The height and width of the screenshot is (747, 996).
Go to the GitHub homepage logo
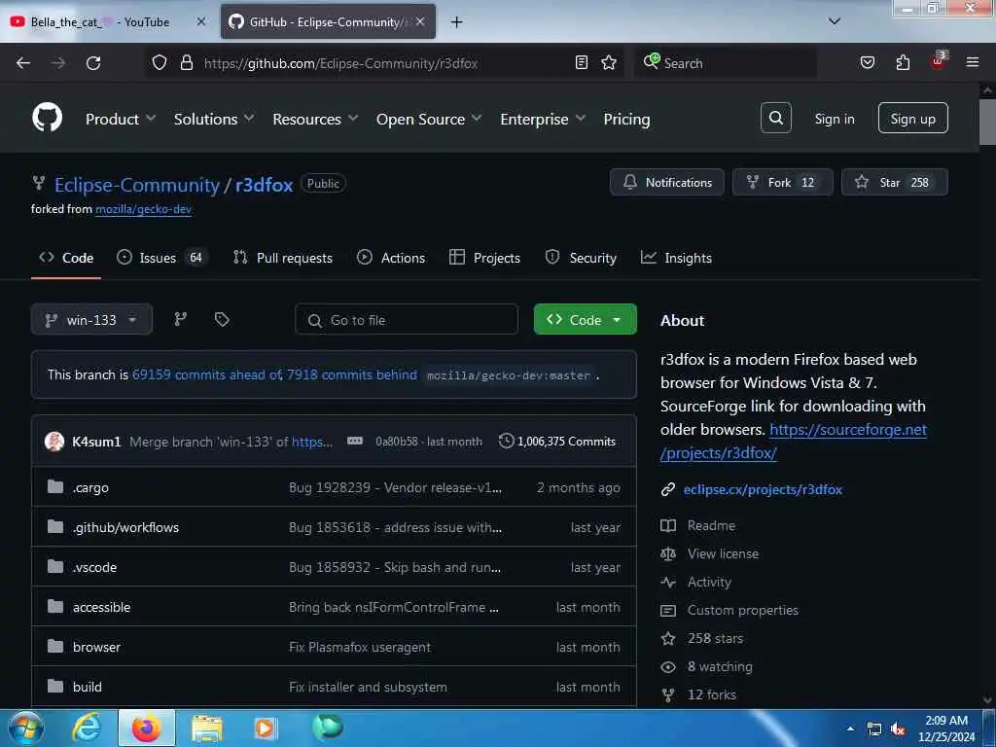[x=47, y=118]
